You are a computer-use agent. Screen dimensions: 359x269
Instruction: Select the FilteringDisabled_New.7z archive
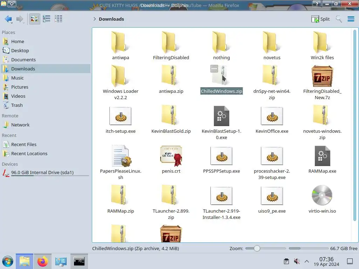click(x=322, y=82)
